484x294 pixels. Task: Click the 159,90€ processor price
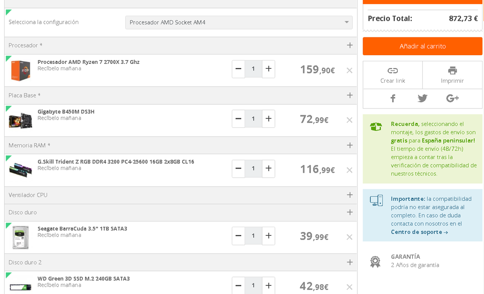pyautogui.click(x=317, y=70)
